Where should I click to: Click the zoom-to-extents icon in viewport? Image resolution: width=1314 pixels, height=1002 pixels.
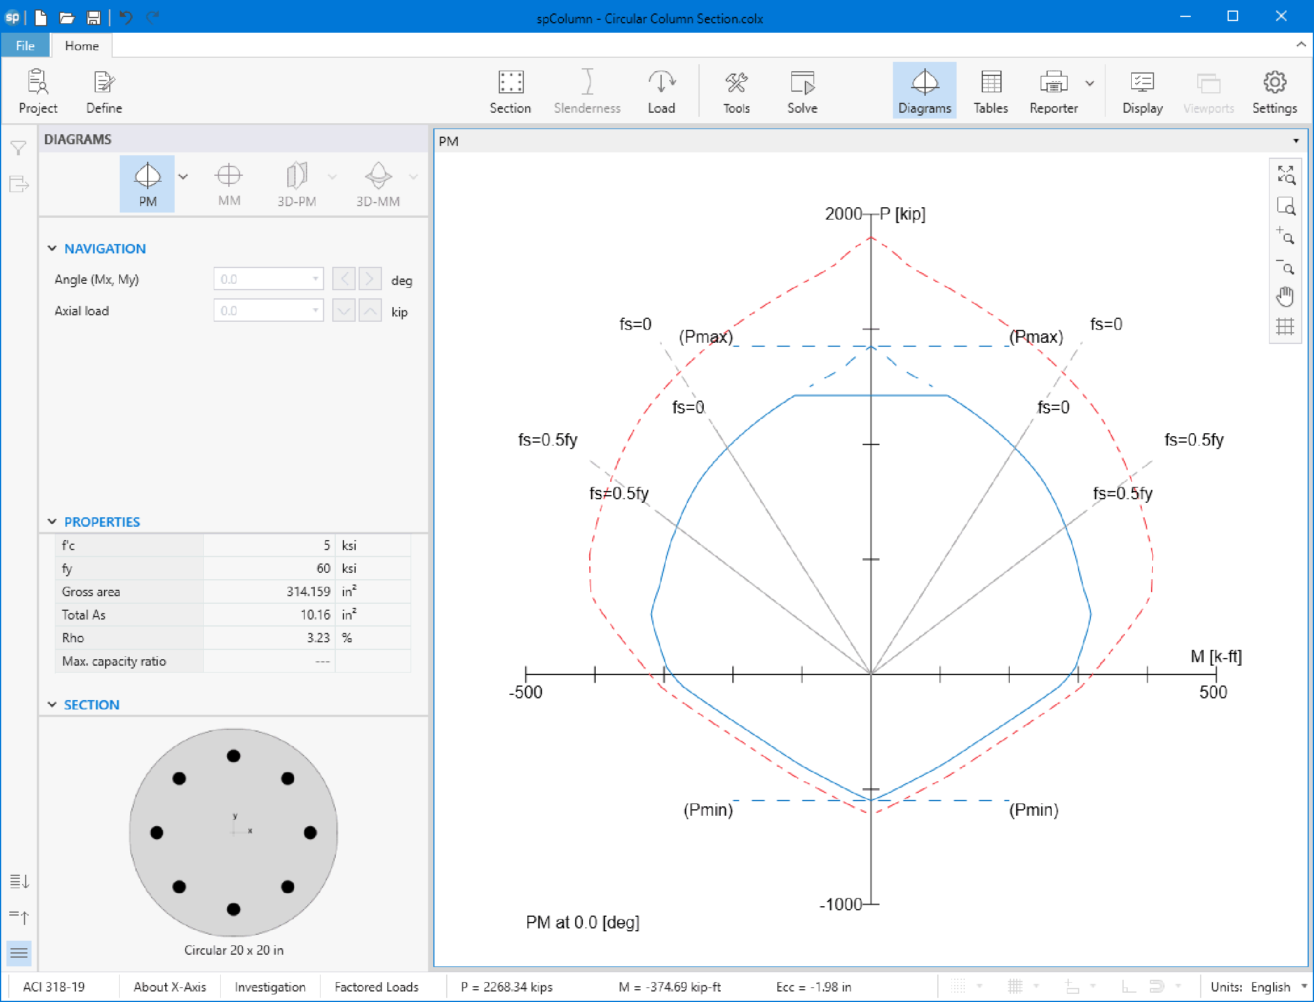coord(1285,175)
